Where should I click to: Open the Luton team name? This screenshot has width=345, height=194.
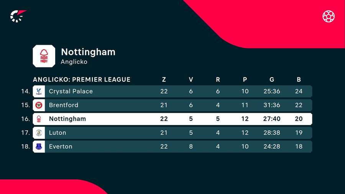tap(58, 133)
